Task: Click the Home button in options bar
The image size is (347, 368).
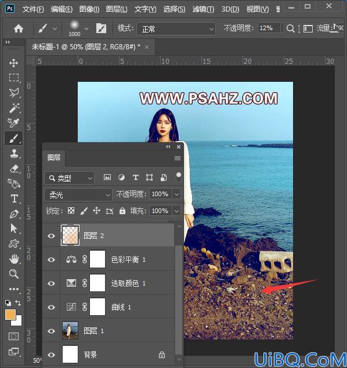Action: [x=19, y=29]
